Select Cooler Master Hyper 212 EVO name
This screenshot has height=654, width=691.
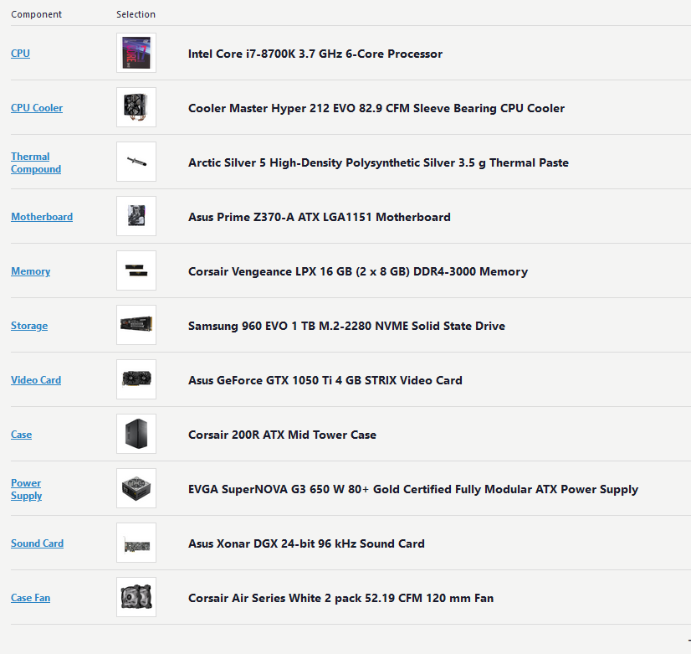point(376,108)
